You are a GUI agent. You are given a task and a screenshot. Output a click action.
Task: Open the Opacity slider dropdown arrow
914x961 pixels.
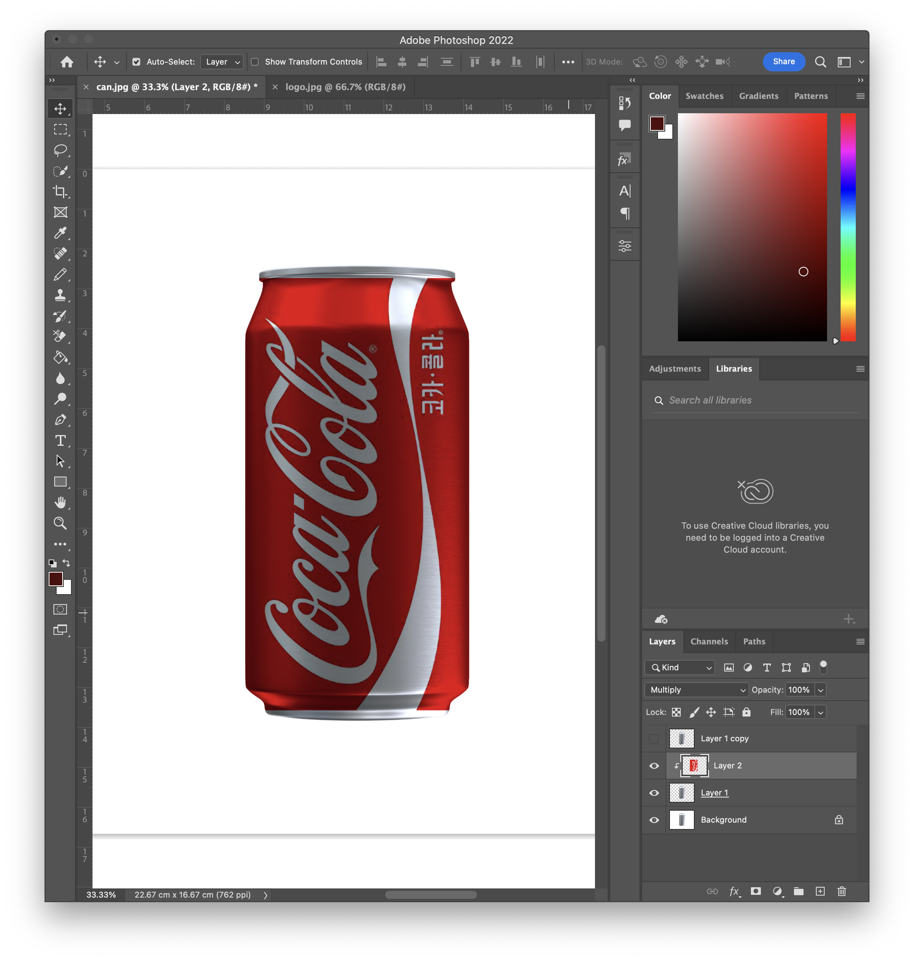pos(821,690)
